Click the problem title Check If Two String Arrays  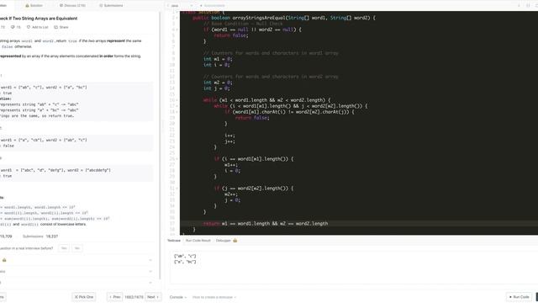[39, 19]
